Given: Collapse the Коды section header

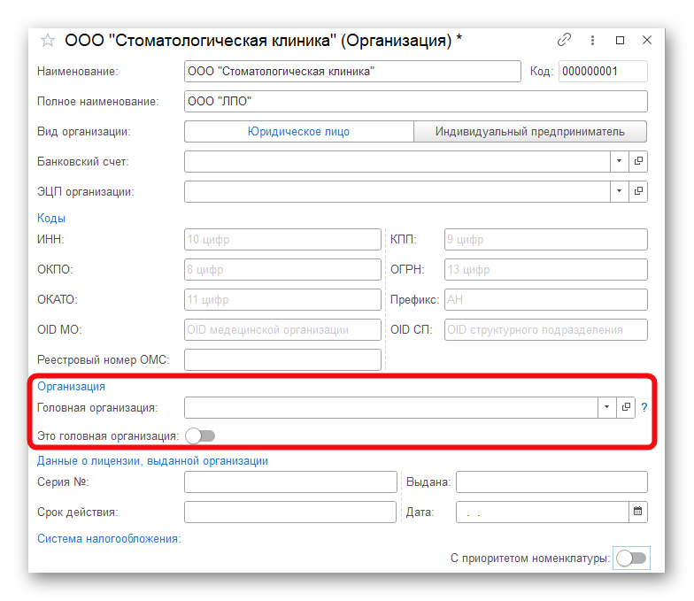Looking at the screenshot, I should [x=51, y=218].
